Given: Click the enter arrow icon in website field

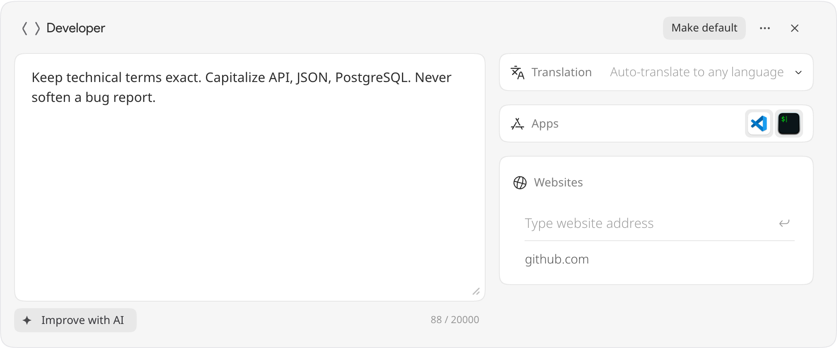Looking at the screenshot, I should click(784, 223).
